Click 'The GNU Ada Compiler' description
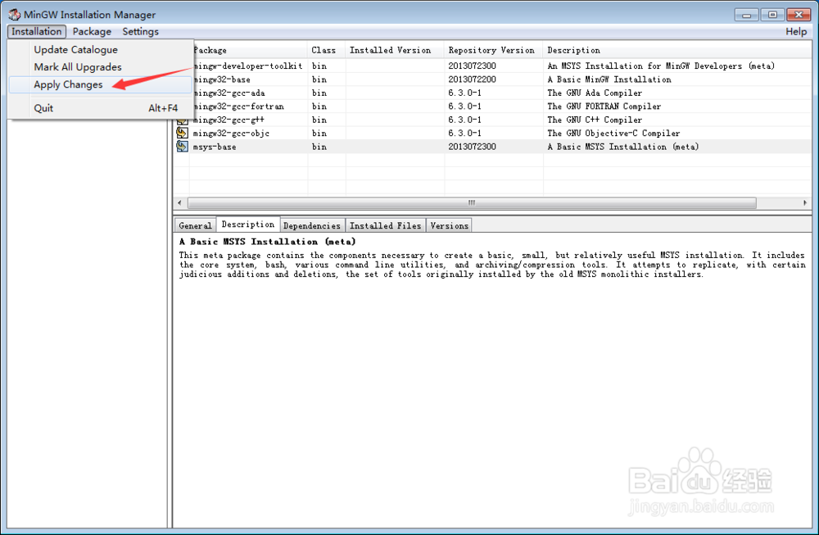The height and width of the screenshot is (535, 819). [595, 93]
